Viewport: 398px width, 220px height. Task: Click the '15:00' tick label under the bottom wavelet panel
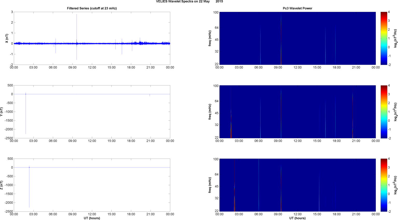click(x=317, y=214)
